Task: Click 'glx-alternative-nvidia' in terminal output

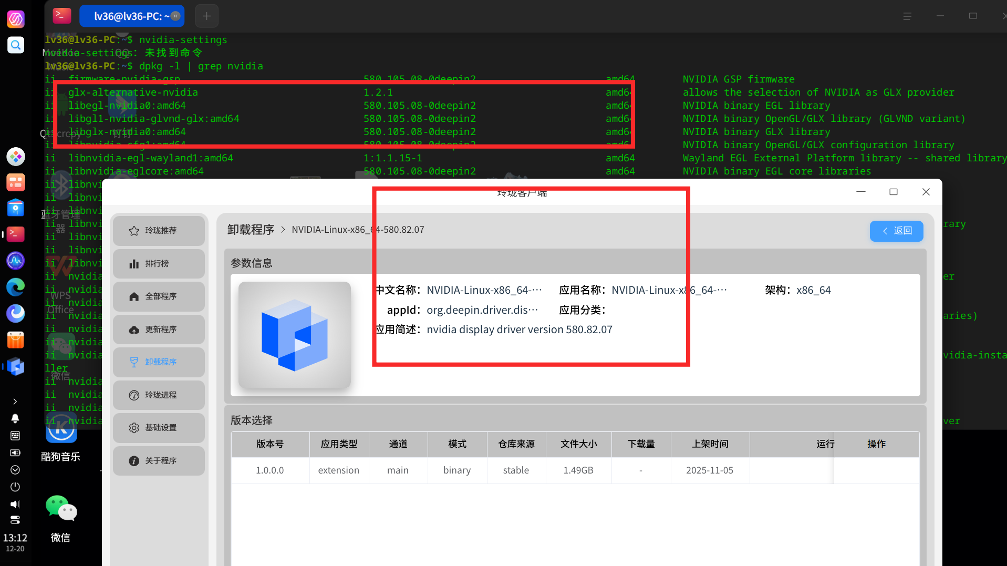Action: pos(133,92)
